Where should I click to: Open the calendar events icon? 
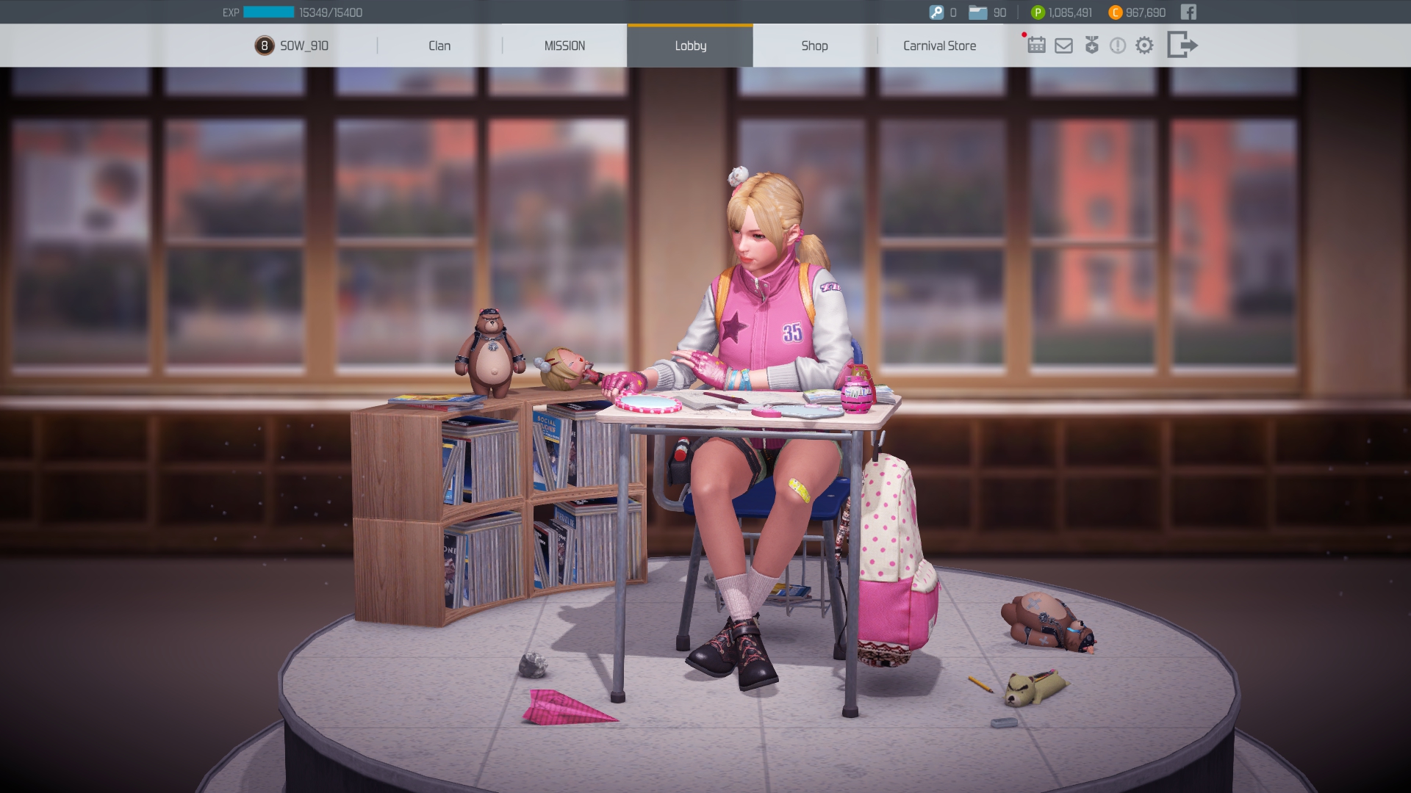click(1036, 46)
